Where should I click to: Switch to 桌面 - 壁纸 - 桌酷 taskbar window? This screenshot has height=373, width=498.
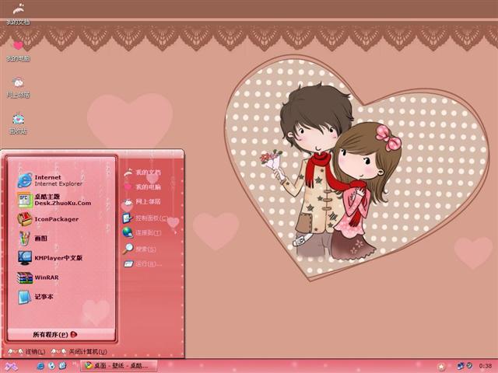[119, 366]
